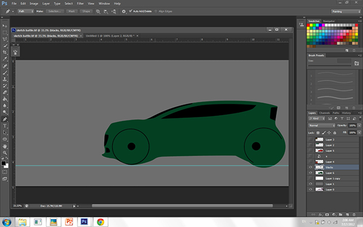Open the Path mode dropdown
This screenshot has width=363, height=227.
(x=25, y=11)
